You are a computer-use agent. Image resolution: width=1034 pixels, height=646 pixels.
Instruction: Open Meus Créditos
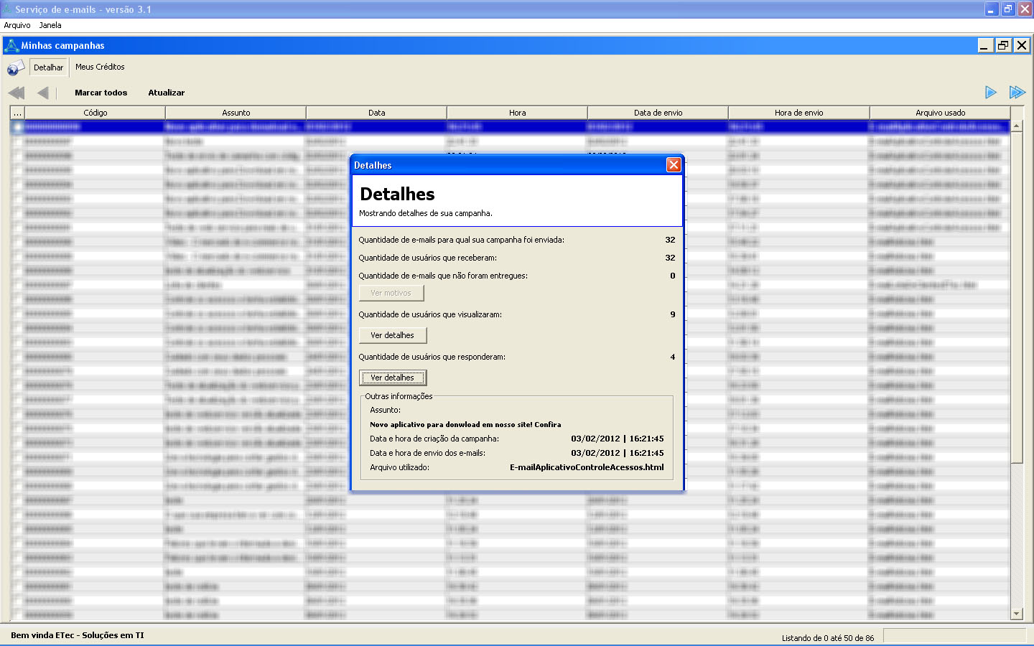coord(100,67)
